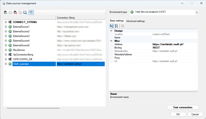Select the ExternalSource5 row label

(21, 45)
